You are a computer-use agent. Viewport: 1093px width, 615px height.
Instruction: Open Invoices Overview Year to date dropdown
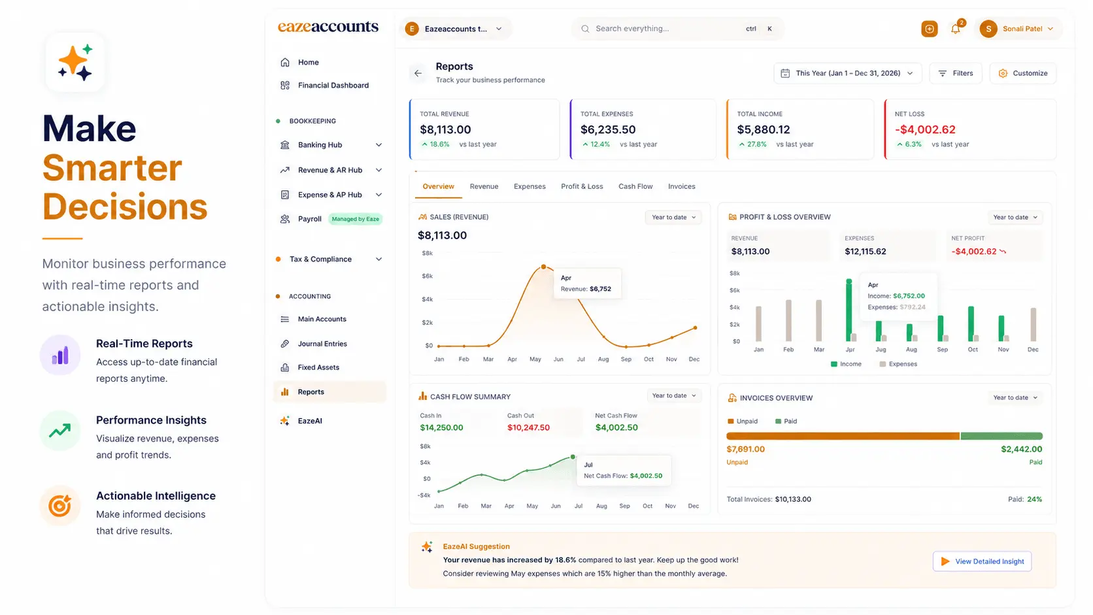click(x=1015, y=397)
